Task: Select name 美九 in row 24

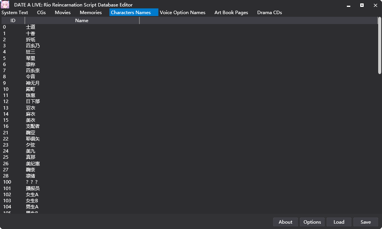Action: 31,151
